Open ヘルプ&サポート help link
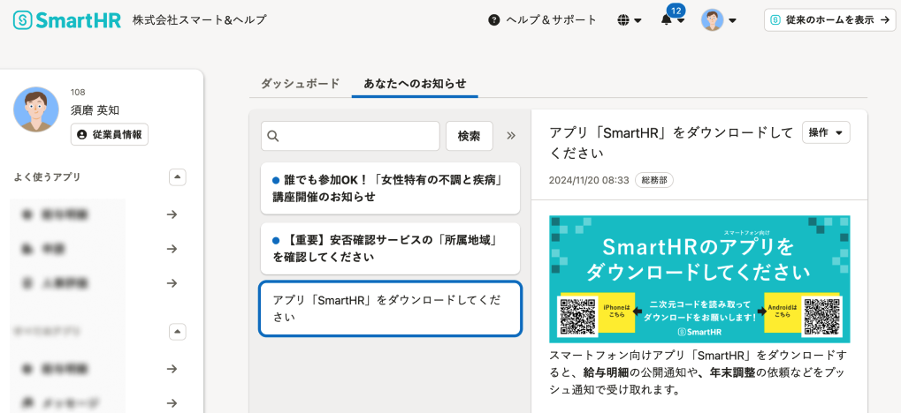Screen dimensions: 901x413 pos(542,20)
